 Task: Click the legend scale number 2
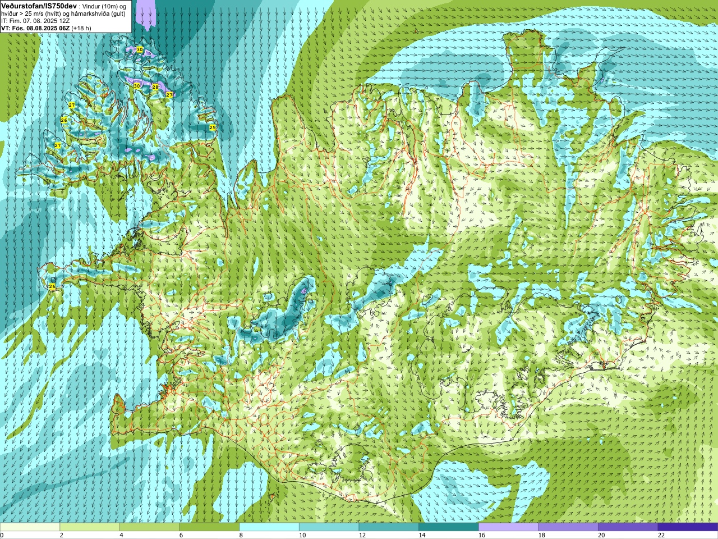62,535
